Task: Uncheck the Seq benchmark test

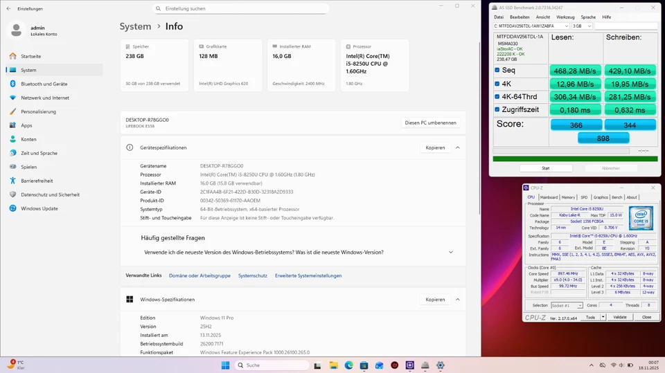Action: [497, 71]
